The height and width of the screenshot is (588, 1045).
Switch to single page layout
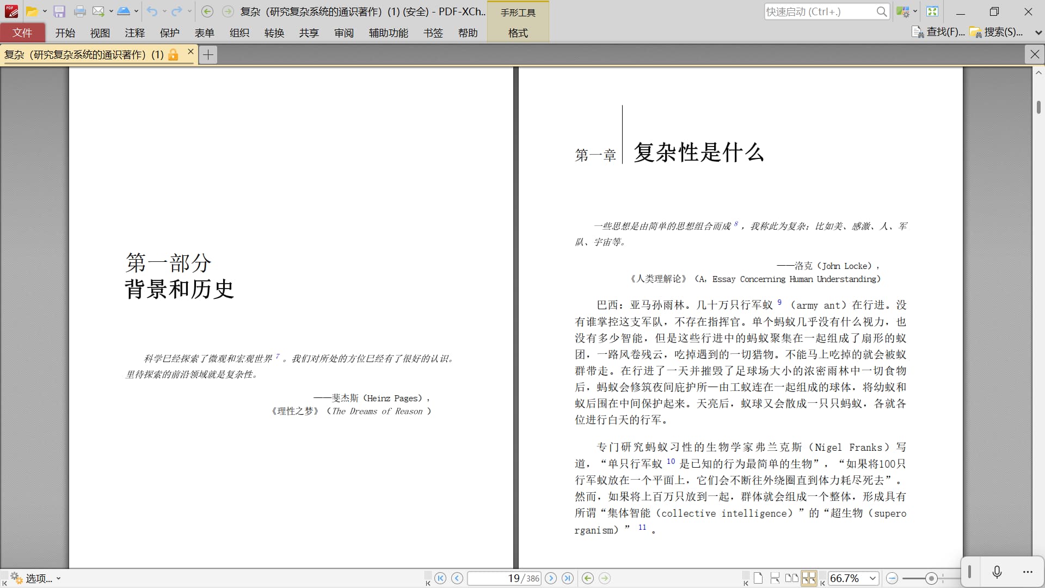[758, 578]
